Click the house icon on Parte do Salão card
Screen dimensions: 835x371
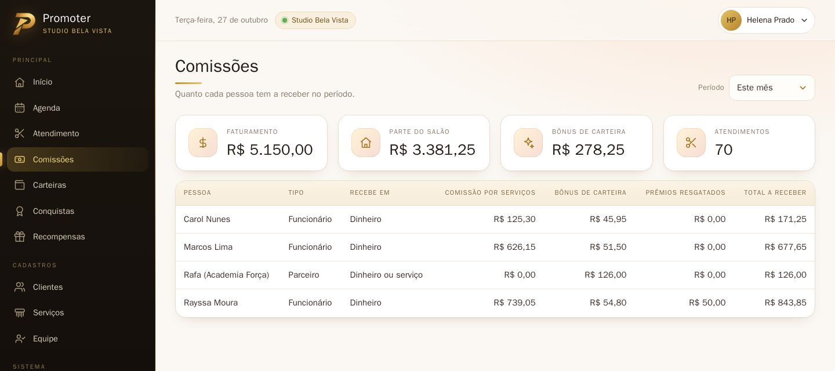pyautogui.click(x=366, y=143)
